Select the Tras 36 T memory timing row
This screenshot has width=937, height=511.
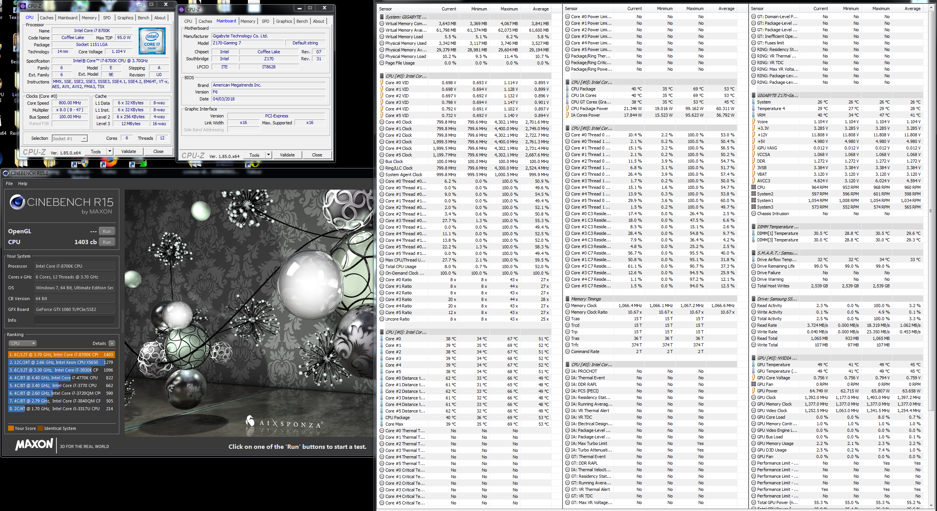tap(650, 338)
